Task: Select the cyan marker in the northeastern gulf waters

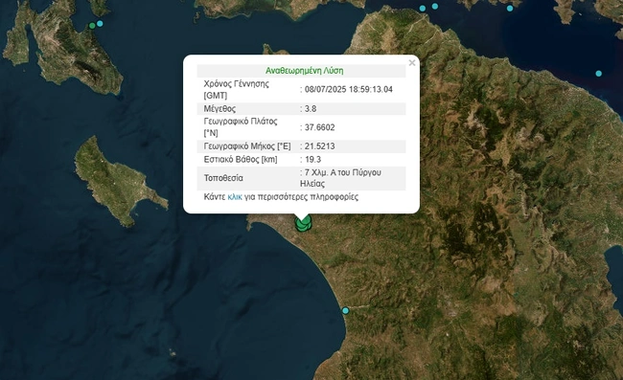Action: pos(510,9)
